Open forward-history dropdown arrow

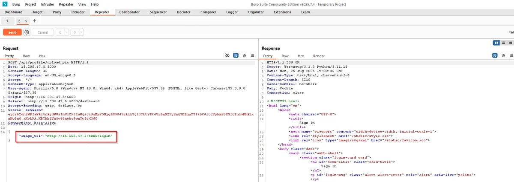[81, 32]
